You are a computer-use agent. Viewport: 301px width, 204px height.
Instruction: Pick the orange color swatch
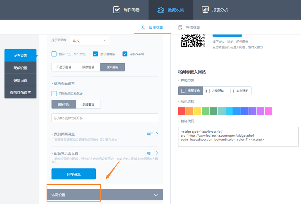(x=190, y=111)
